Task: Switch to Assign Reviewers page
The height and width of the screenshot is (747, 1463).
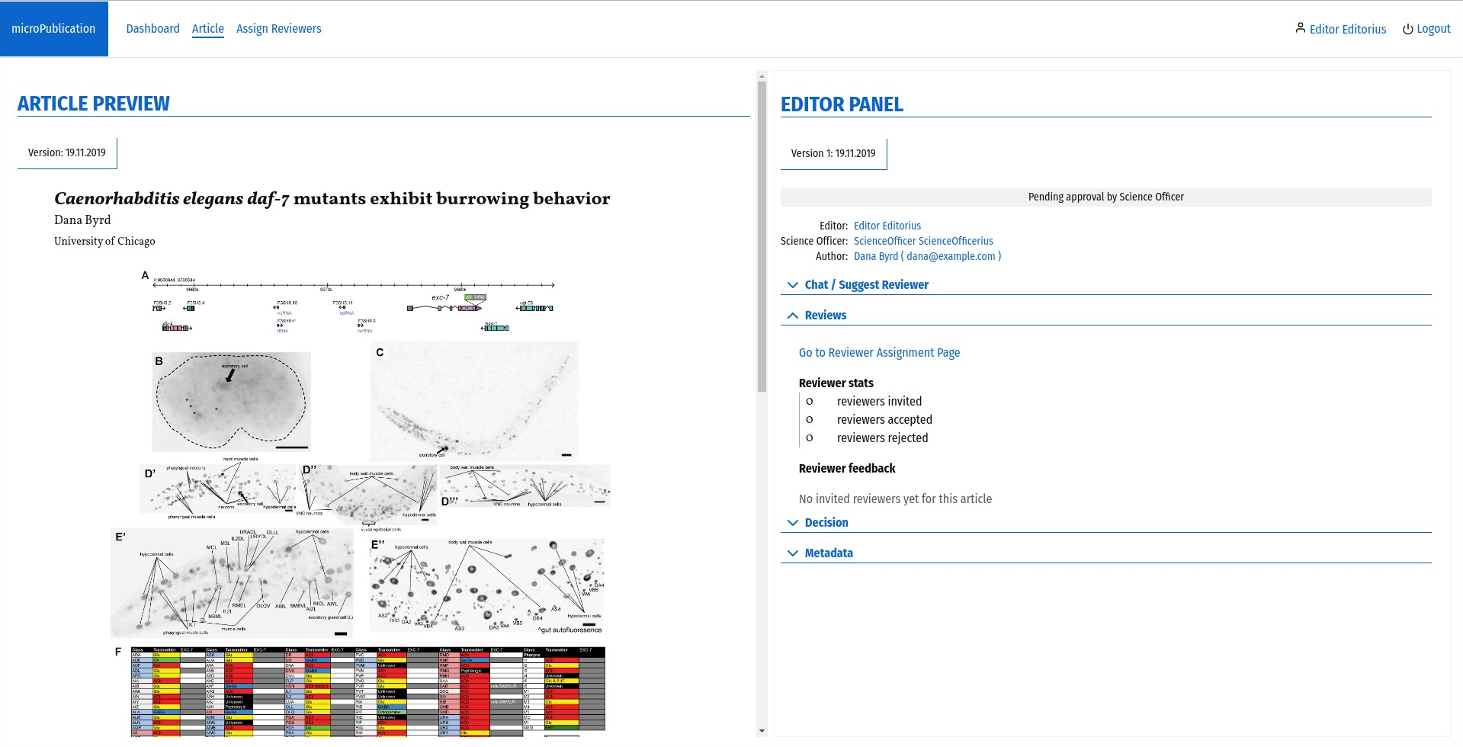Action: click(x=278, y=29)
